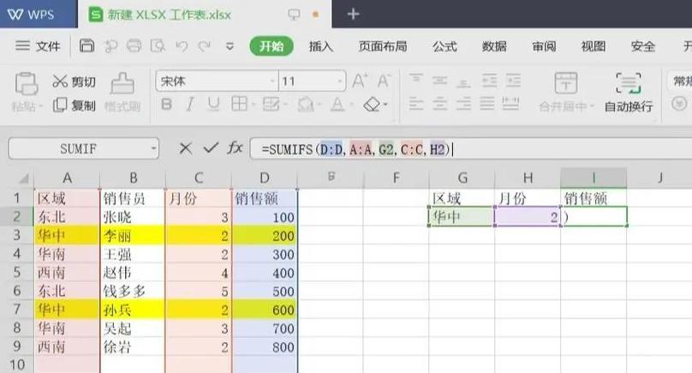
Task: Toggle italic formatting
Action: [190, 105]
